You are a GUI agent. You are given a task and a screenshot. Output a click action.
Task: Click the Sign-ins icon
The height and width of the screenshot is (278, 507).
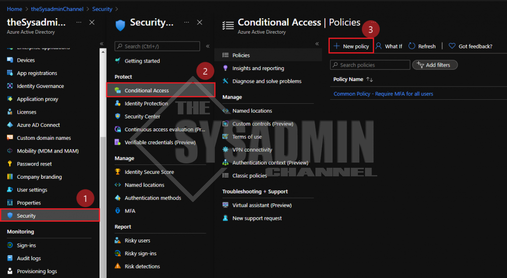click(x=10, y=245)
